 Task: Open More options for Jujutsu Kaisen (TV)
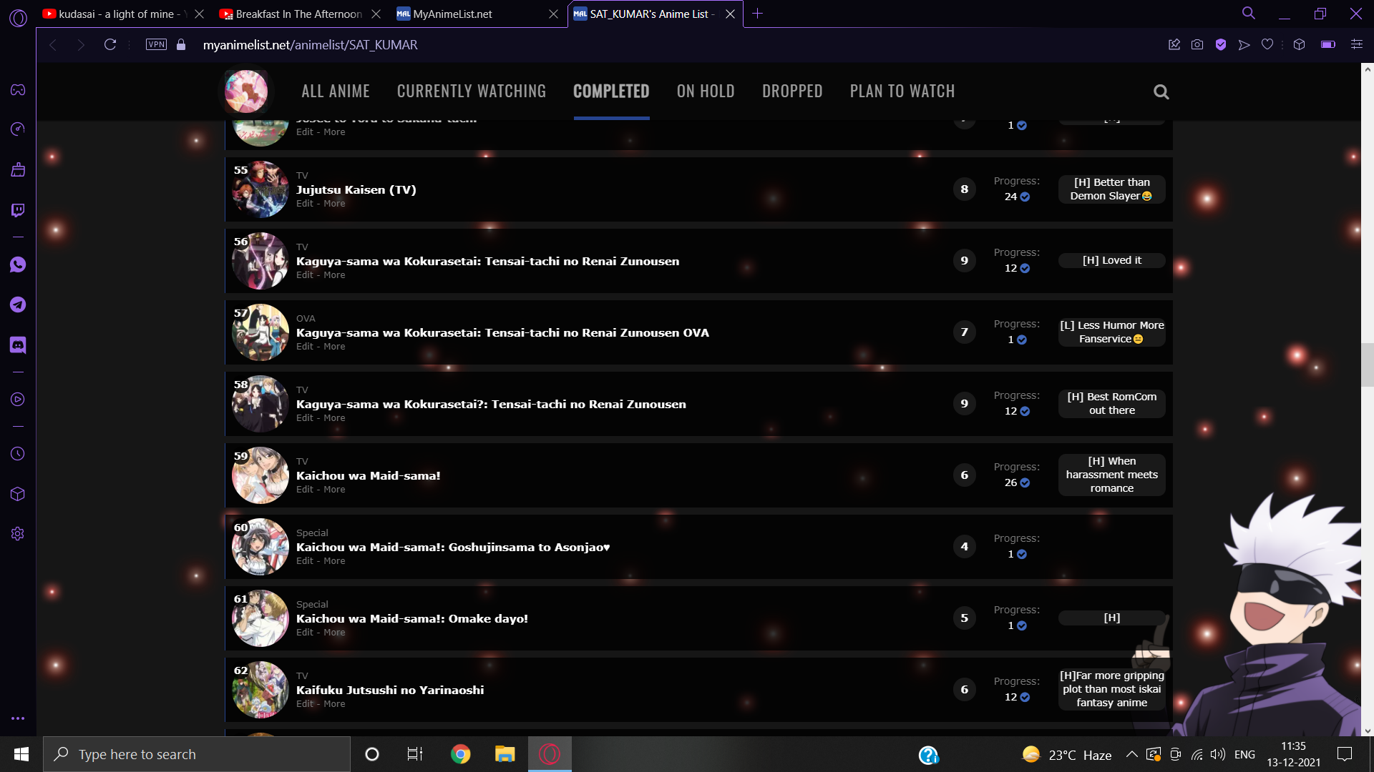(x=334, y=204)
